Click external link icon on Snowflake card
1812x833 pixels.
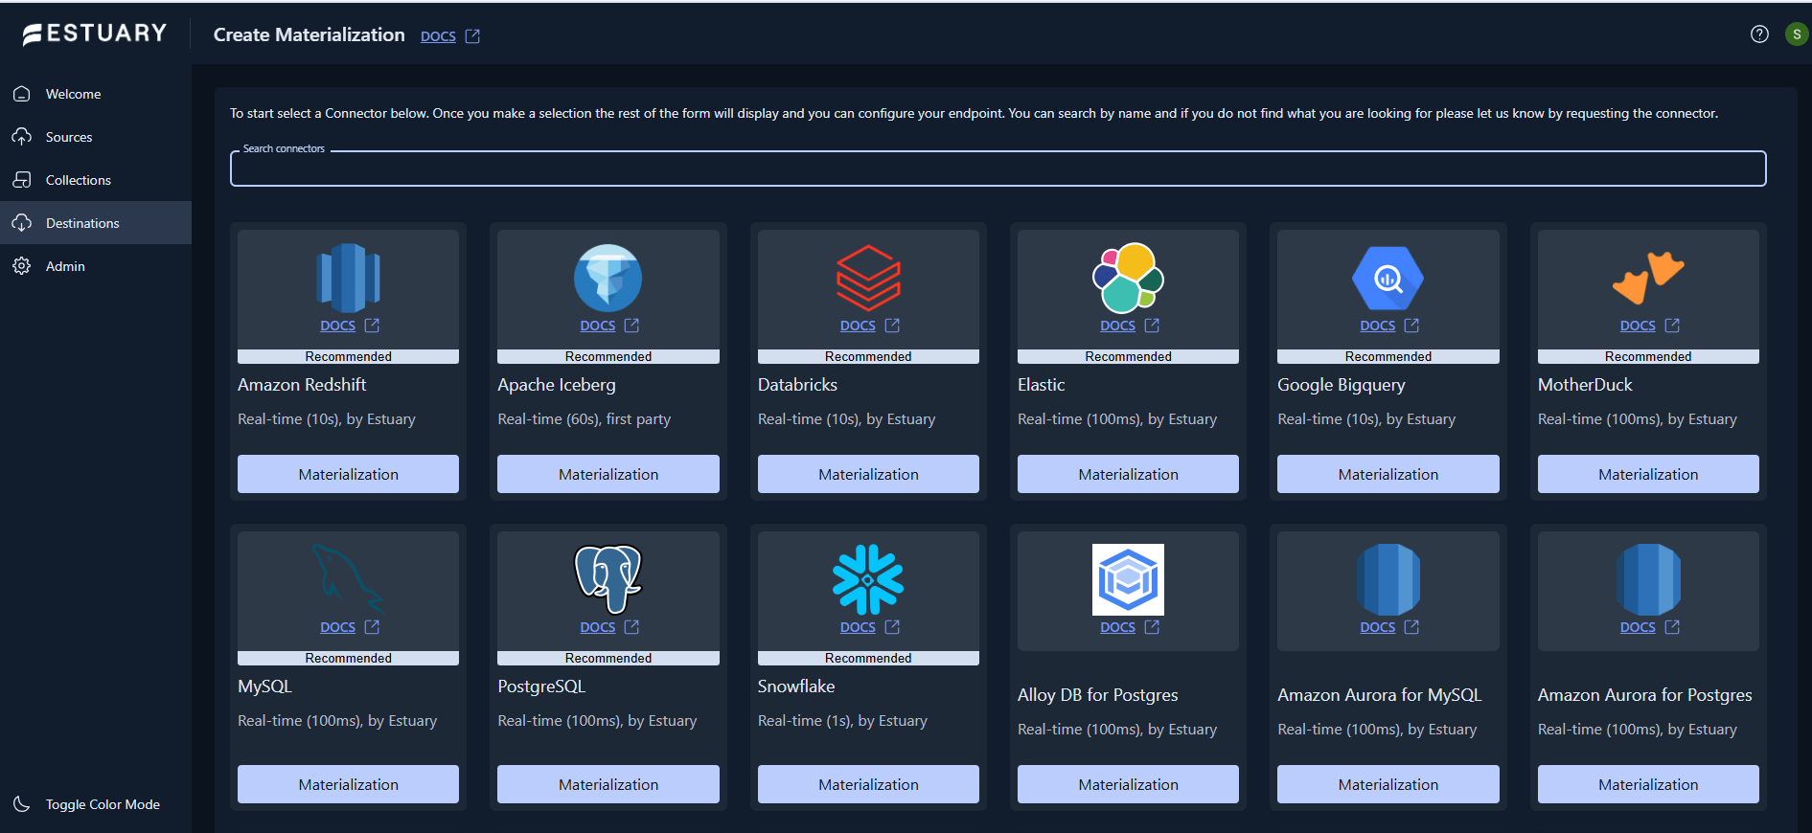tap(892, 627)
